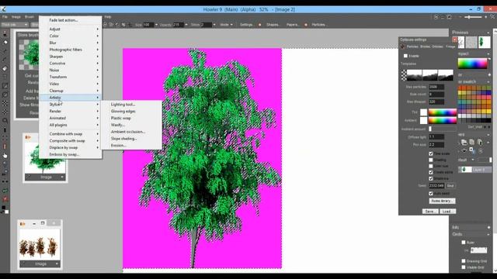Viewport: 497px width, 279px height.
Task: Open the Mode dropdown in top toolbar
Action: click(226, 25)
